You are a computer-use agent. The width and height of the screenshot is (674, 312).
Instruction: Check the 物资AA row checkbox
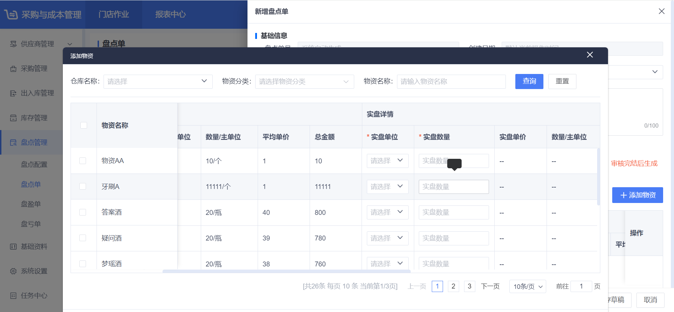pos(83,161)
